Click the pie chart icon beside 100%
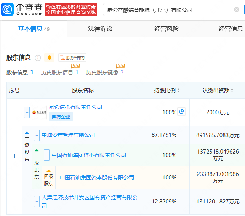245x216 pixels. pyautogui.click(x=182, y=112)
